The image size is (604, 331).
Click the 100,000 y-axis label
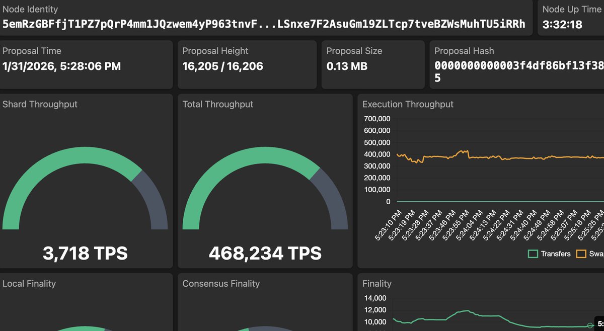[376, 190]
